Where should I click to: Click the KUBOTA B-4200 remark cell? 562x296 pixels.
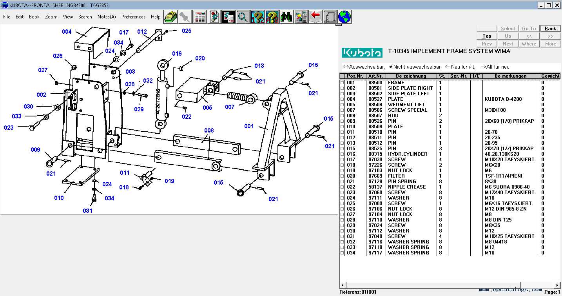coord(503,99)
